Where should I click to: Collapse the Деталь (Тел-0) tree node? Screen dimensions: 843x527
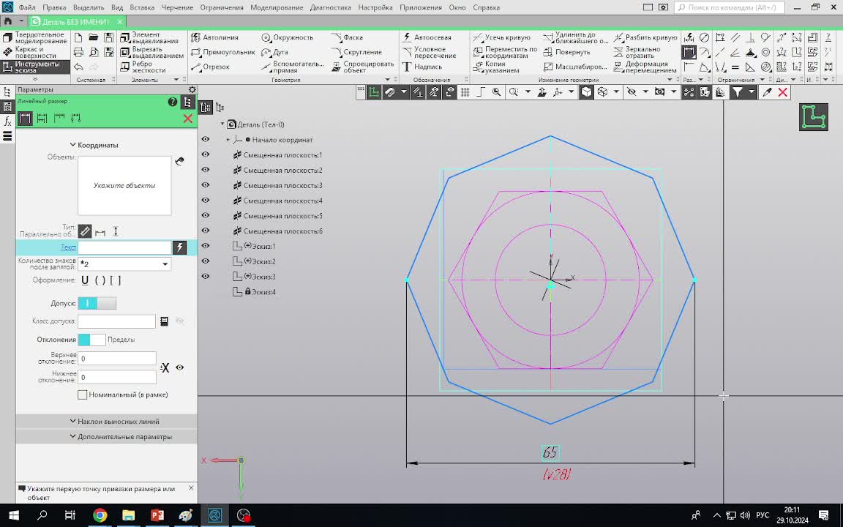pyautogui.click(x=222, y=124)
